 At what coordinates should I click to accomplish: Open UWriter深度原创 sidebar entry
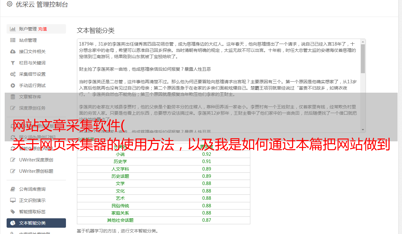(x=36, y=160)
